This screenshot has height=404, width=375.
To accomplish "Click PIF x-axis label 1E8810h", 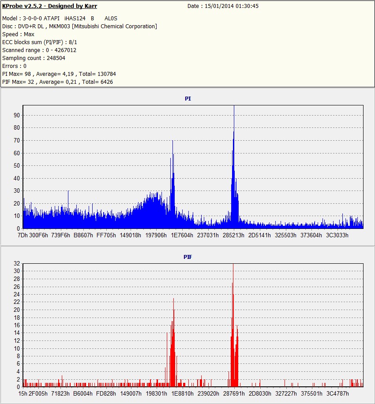I will [183, 394].
